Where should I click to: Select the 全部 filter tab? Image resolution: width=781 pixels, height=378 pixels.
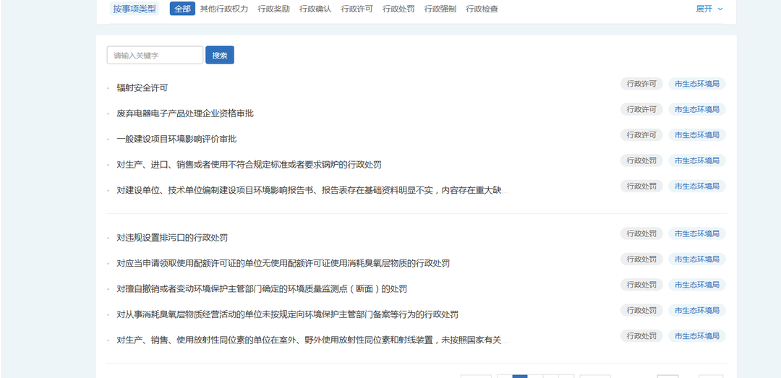(x=182, y=9)
